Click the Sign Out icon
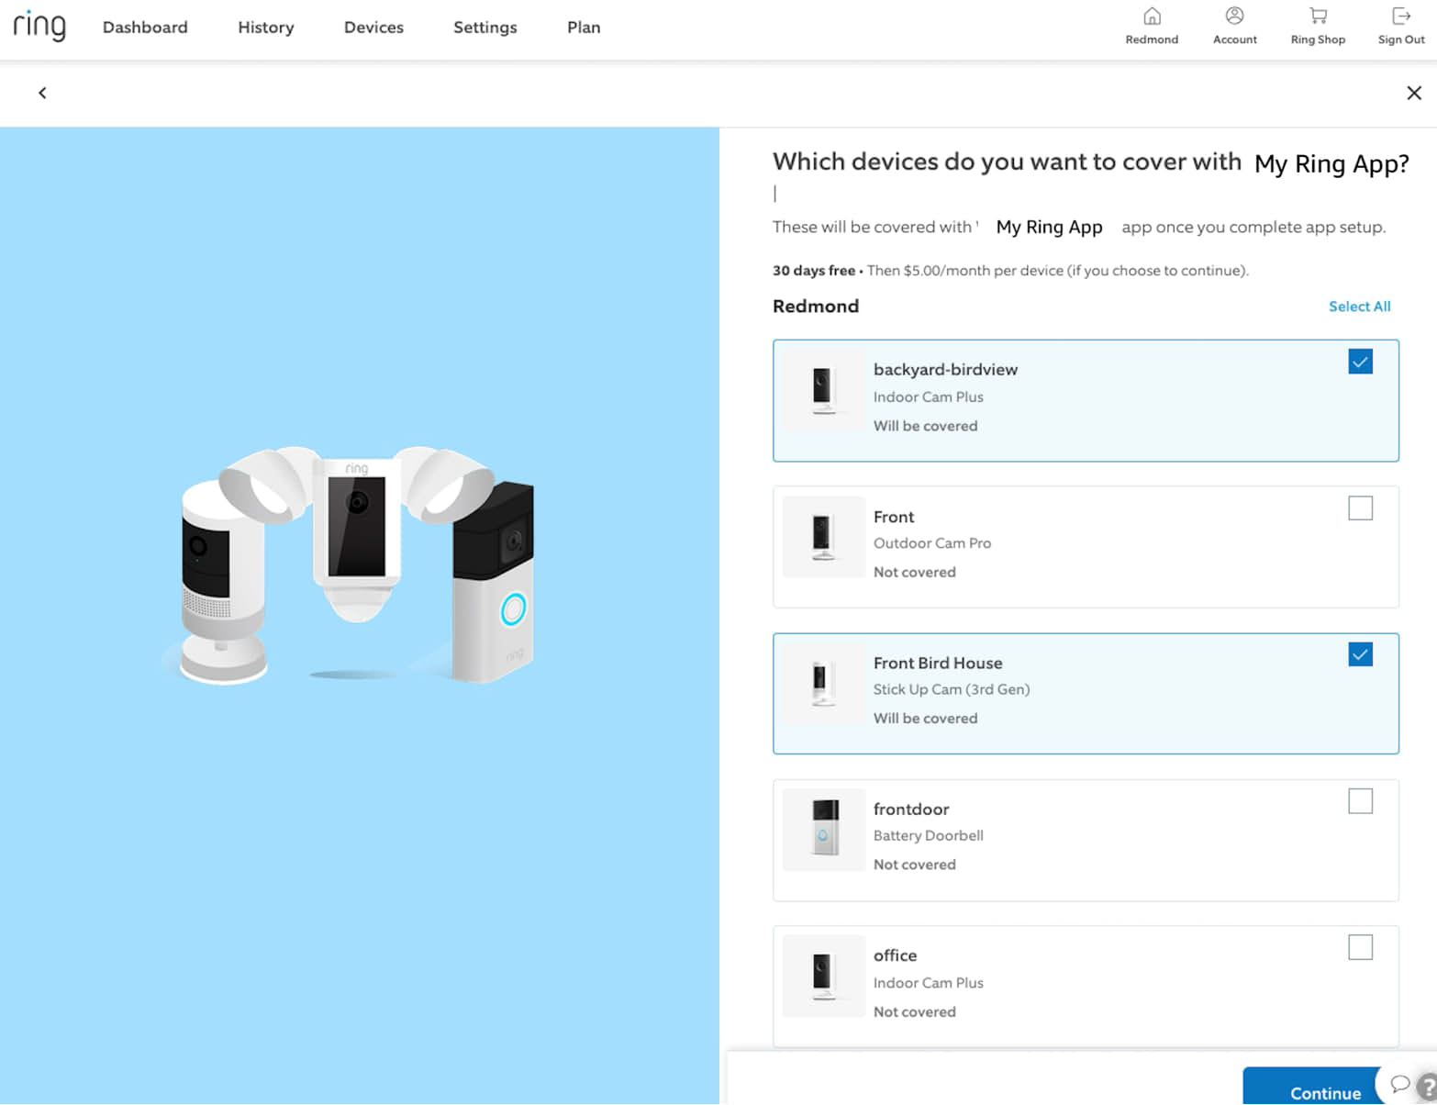 pos(1401,17)
